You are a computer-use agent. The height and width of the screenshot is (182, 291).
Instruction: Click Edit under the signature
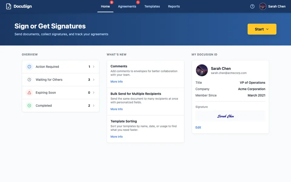coord(198,127)
